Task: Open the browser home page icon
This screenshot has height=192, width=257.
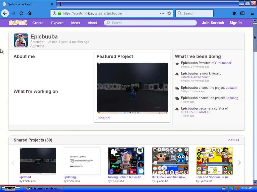Action: 29,13
